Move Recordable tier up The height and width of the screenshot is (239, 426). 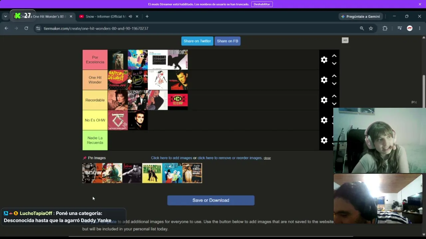pos(334,96)
